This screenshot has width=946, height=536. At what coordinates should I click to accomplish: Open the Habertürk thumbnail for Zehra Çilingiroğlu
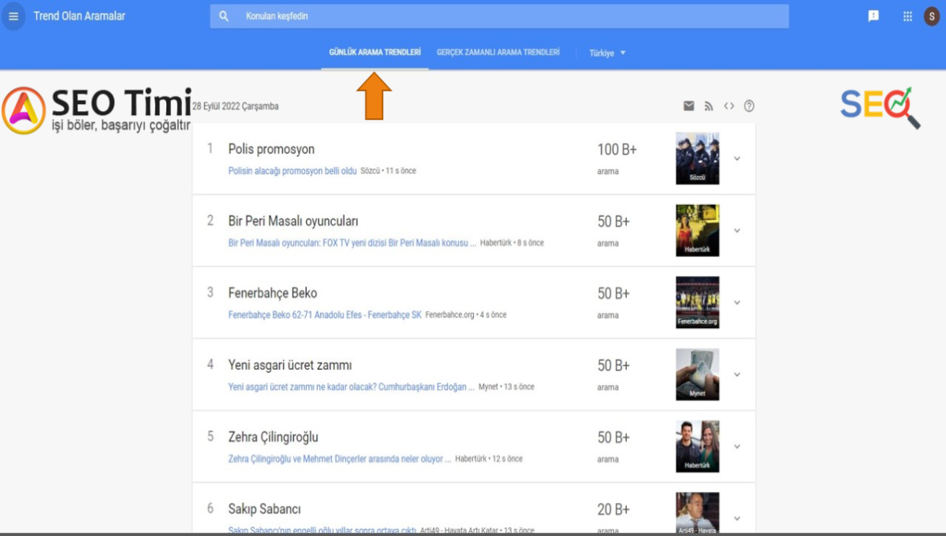tap(698, 446)
